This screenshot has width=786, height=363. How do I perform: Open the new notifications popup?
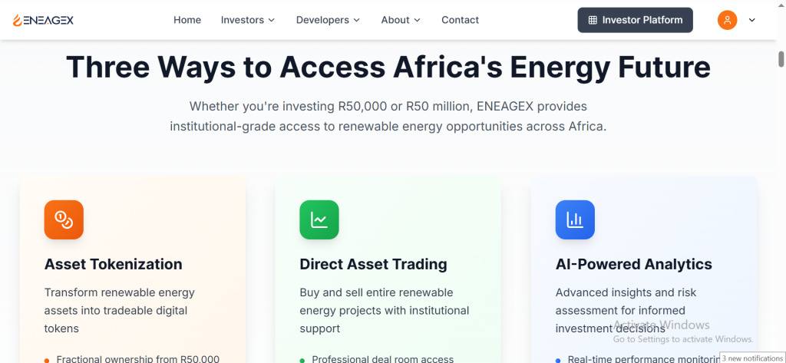752,358
